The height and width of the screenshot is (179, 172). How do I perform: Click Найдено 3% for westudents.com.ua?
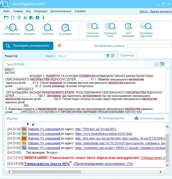click(x=44, y=148)
